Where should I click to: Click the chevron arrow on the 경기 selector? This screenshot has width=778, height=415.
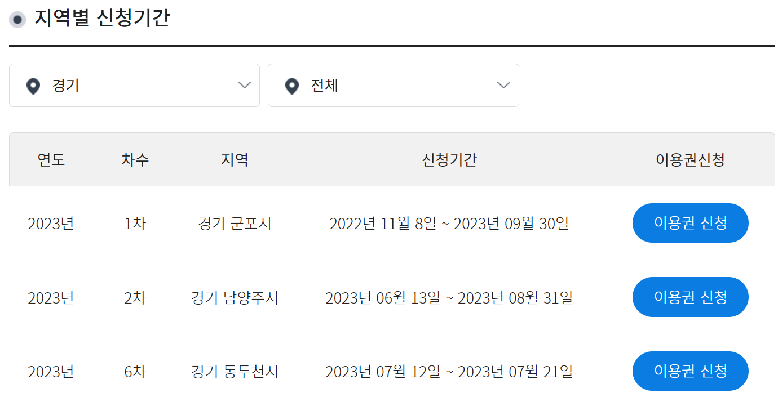click(x=244, y=85)
